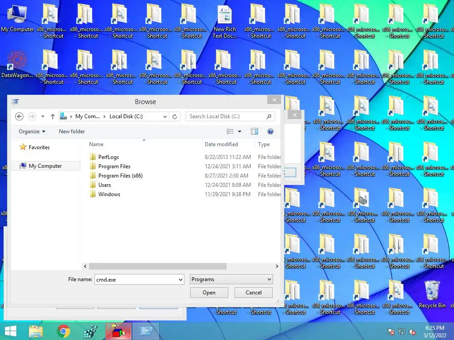The width and height of the screenshot is (454, 340).
Task: Open File Explorer from taskbar
Action: [35, 331]
